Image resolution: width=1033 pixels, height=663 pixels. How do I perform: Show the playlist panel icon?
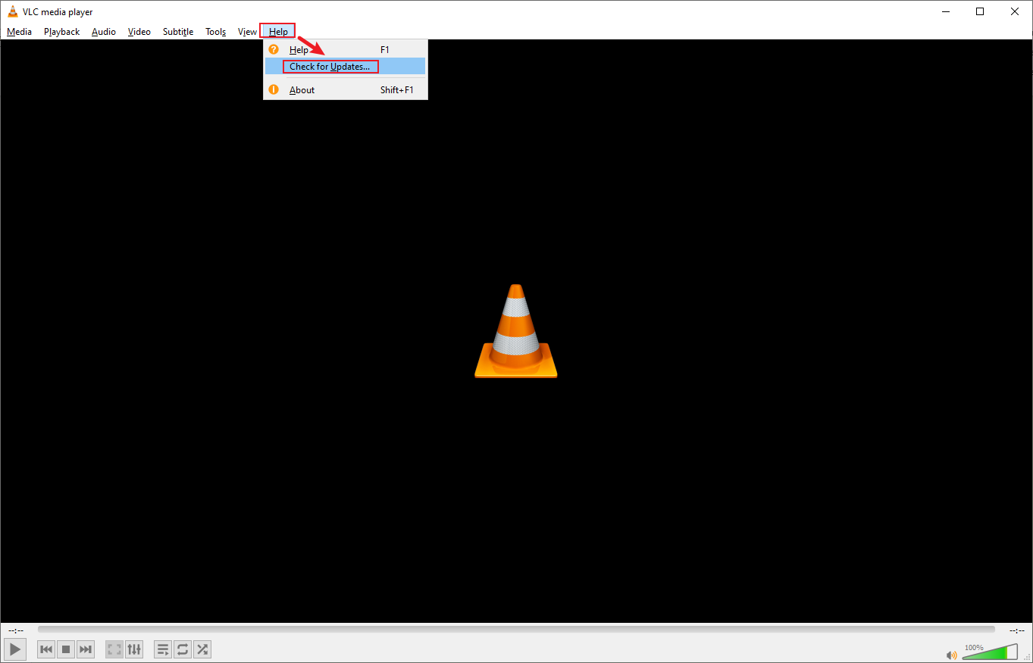(162, 649)
